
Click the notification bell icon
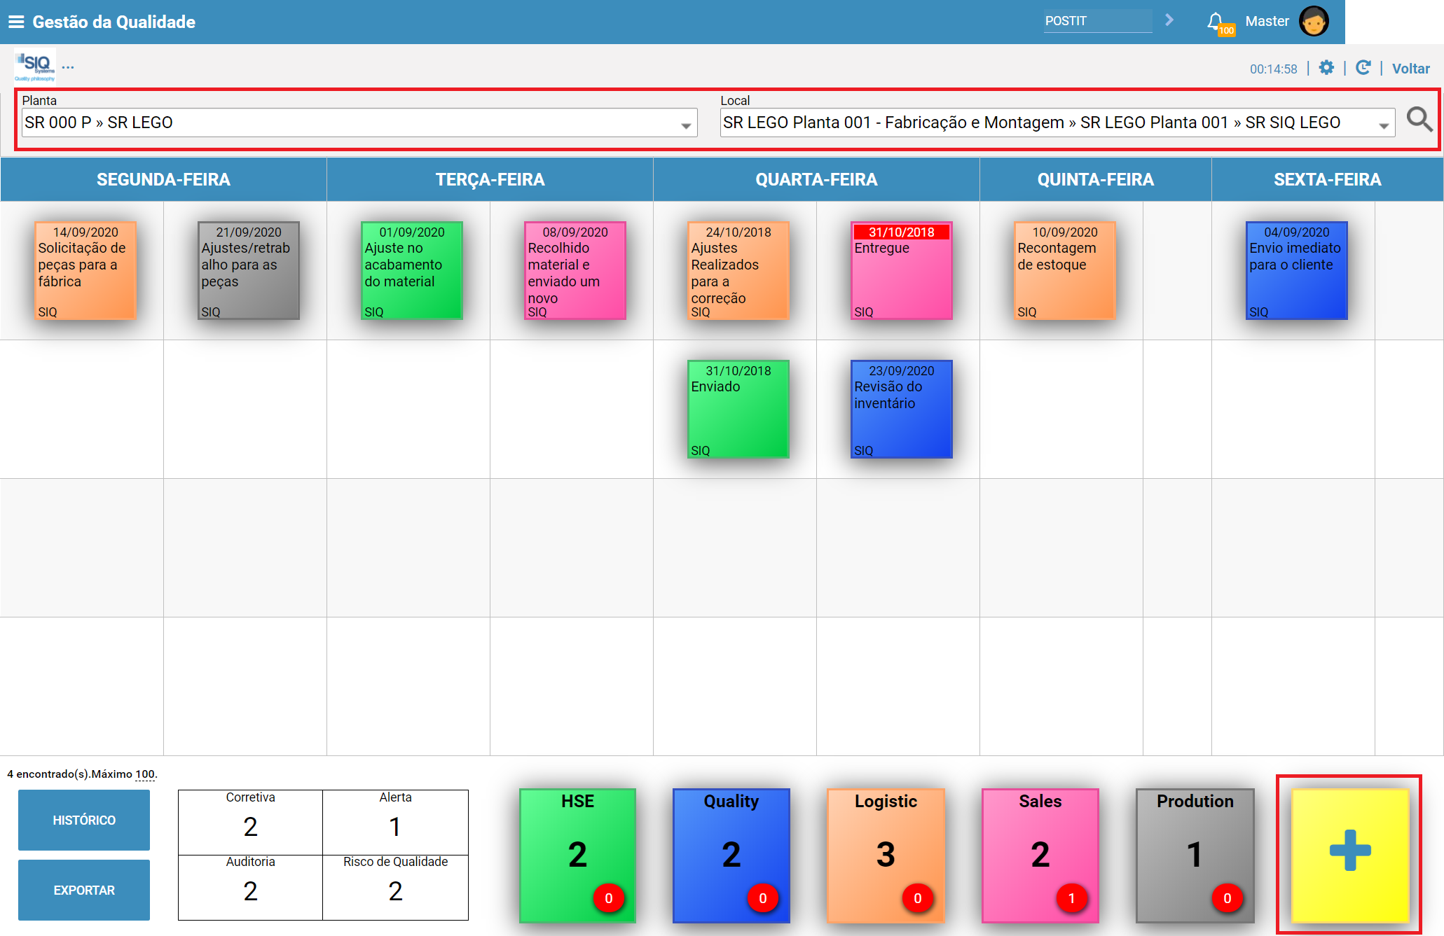click(x=1217, y=22)
